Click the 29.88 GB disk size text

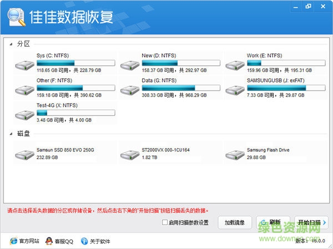256,157
